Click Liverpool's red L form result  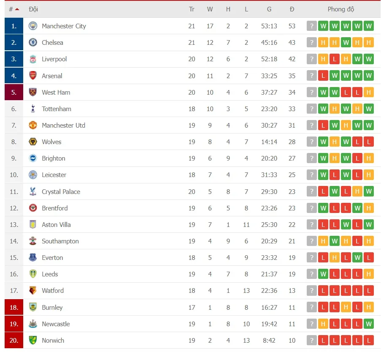tap(335, 59)
